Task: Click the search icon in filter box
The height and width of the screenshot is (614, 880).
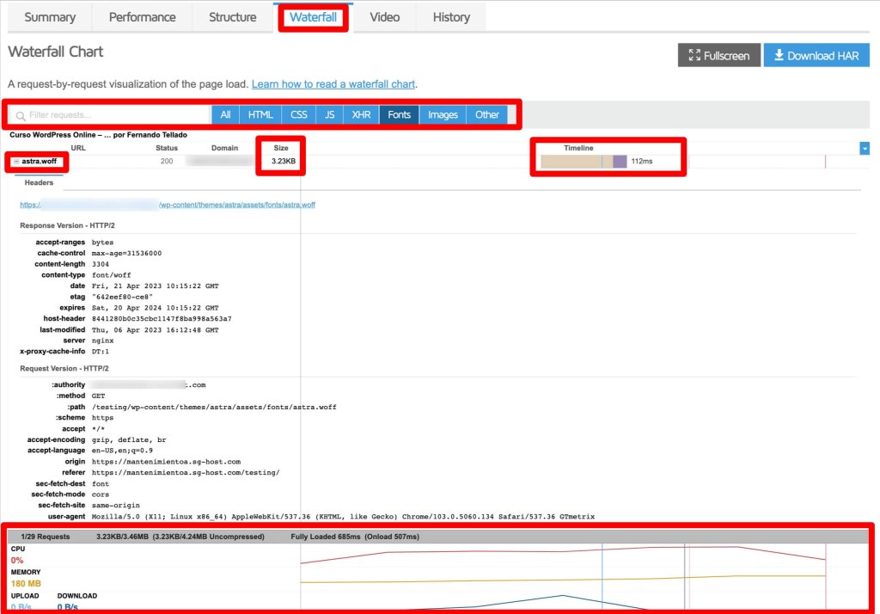Action: tap(21, 116)
